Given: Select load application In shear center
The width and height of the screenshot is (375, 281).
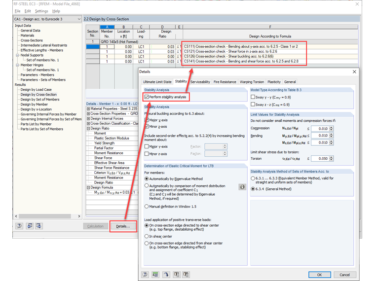Looking at the screenshot, I should (x=147, y=236).
